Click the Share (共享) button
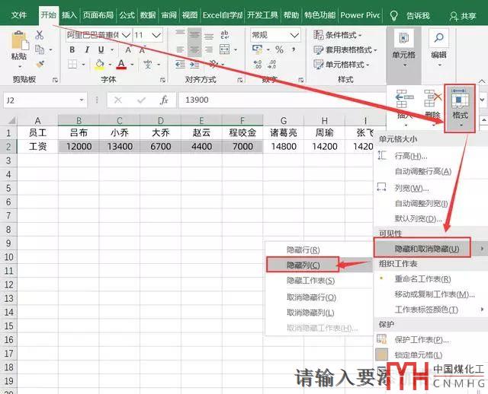488x394 pixels. tap(463, 14)
